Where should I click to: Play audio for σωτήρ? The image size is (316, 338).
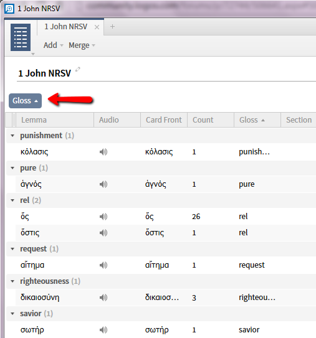(103, 330)
